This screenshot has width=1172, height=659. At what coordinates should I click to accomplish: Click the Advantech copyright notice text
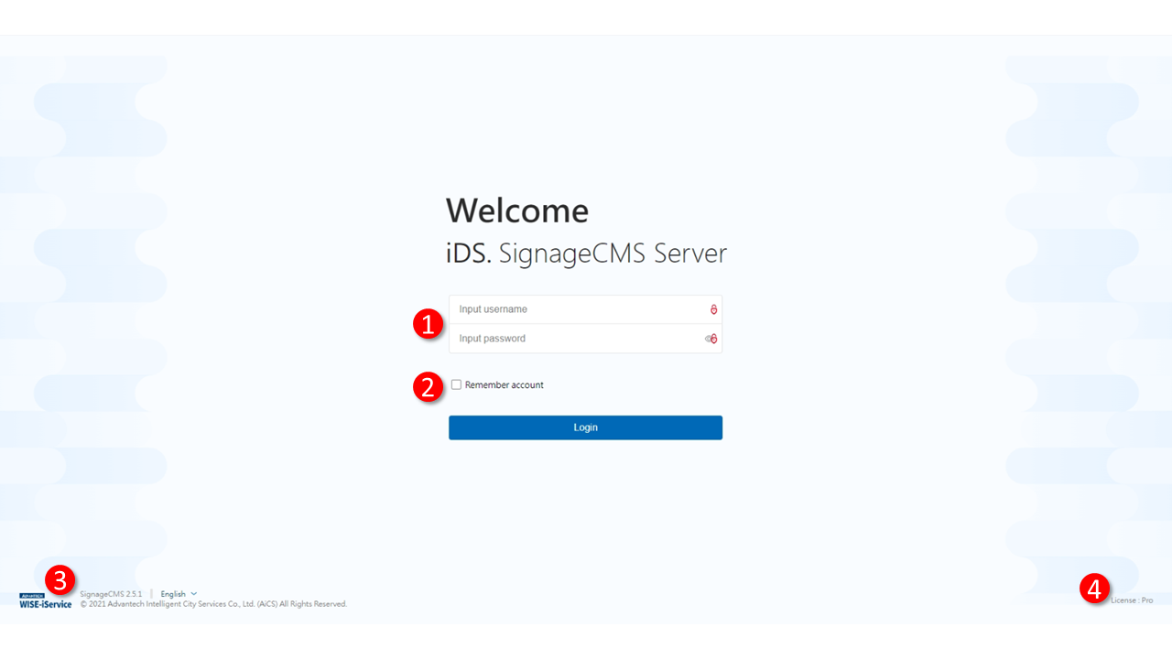(x=213, y=604)
